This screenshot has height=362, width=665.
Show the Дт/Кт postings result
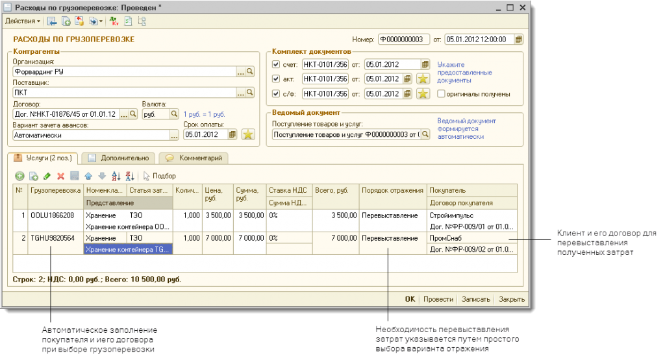(x=114, y=21)
